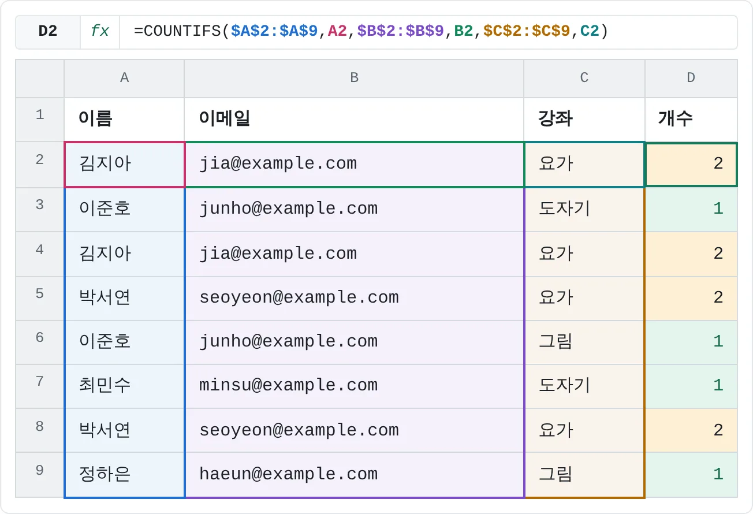Viewport: 753px width, 514px height.
Task: Select cell C6 containing 그림
Action: [x=584, y=342]
